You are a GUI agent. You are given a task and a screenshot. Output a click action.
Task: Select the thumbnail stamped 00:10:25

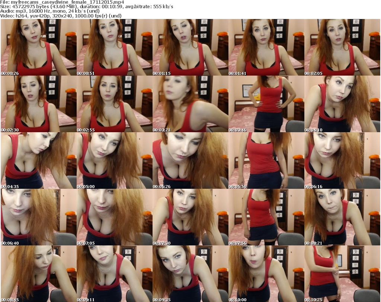point(342,274)
